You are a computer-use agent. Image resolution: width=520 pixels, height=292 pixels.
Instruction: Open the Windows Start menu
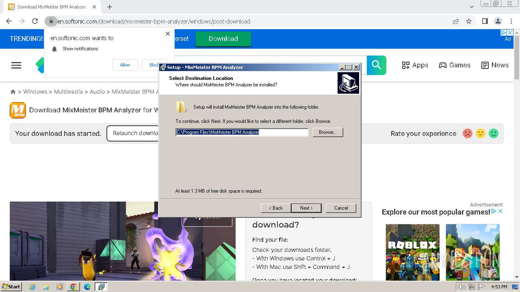tap(11, 286)
